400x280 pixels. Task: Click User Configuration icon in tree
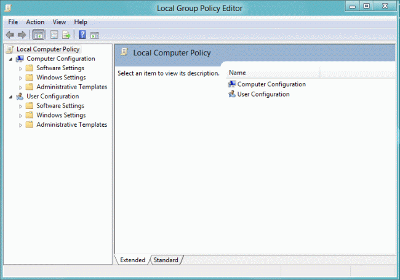[20, 97]
